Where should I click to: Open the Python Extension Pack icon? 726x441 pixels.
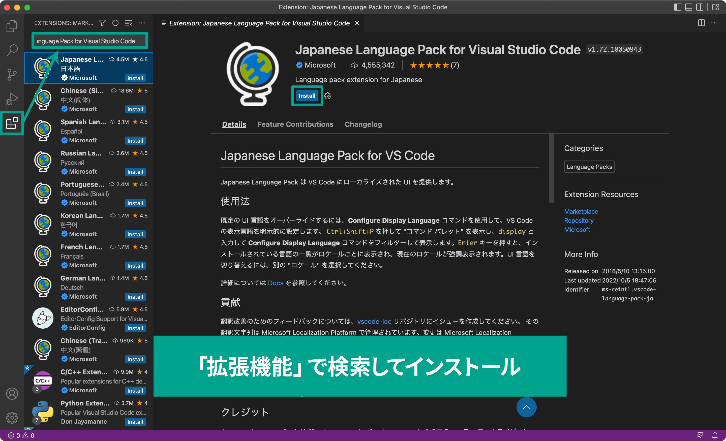pyautogui.click(x=43, y=412)
